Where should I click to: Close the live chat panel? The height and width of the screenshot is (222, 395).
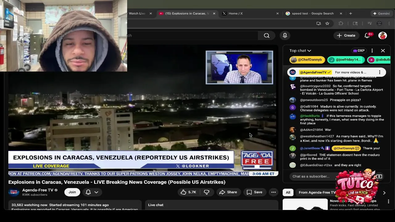(383, 51)
